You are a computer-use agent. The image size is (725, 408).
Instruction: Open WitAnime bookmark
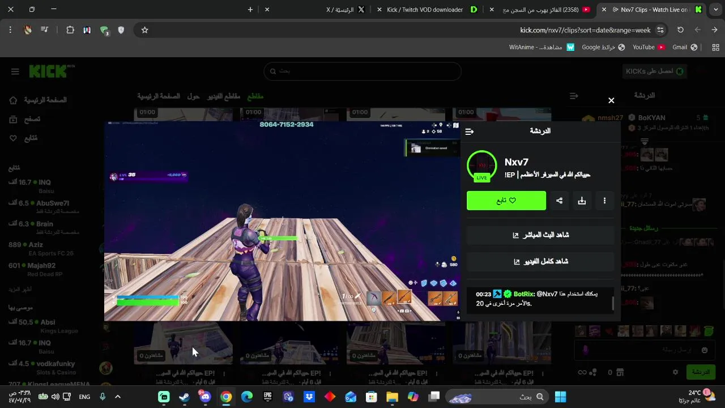541,47
